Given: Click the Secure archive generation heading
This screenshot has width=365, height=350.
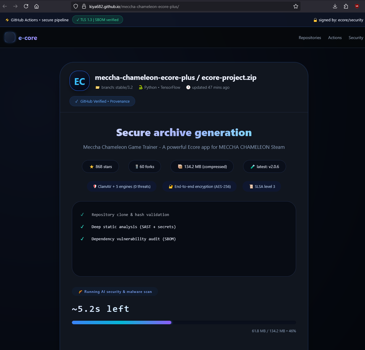Looking at the screenshot, I should pos(184,133).
